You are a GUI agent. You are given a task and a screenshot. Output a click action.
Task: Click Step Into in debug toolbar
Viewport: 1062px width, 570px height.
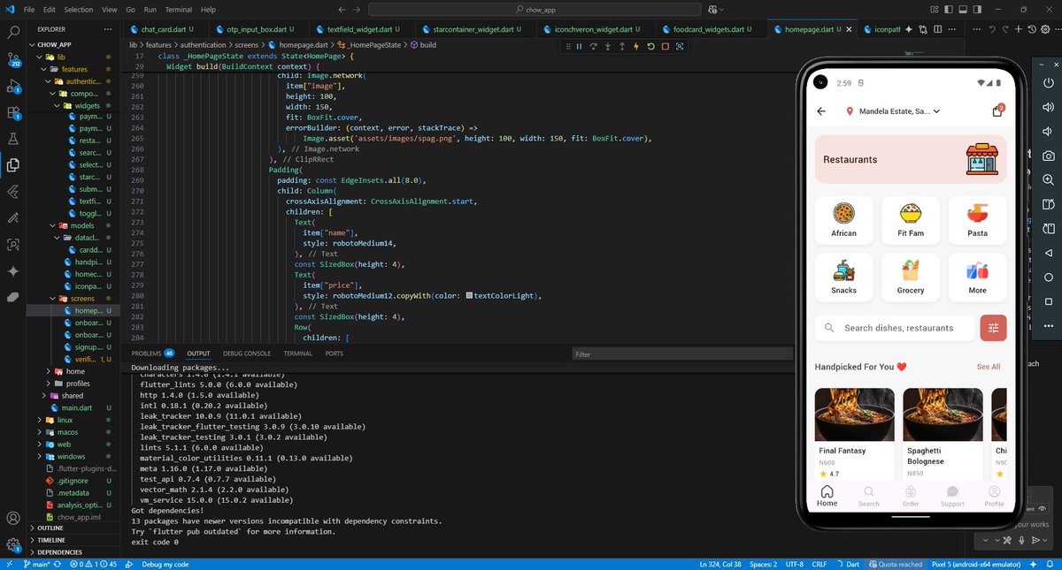[x=608, y=47]
